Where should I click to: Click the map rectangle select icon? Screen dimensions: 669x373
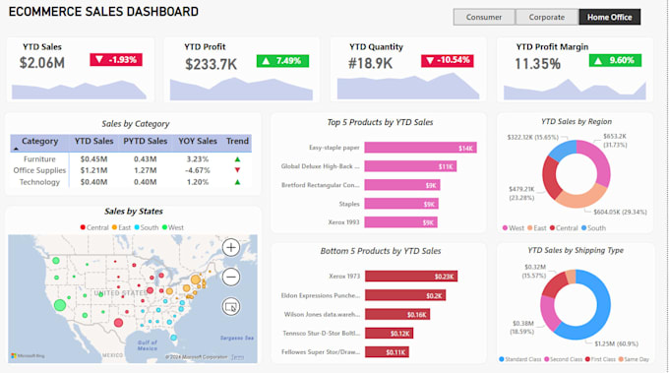point(231,306)
